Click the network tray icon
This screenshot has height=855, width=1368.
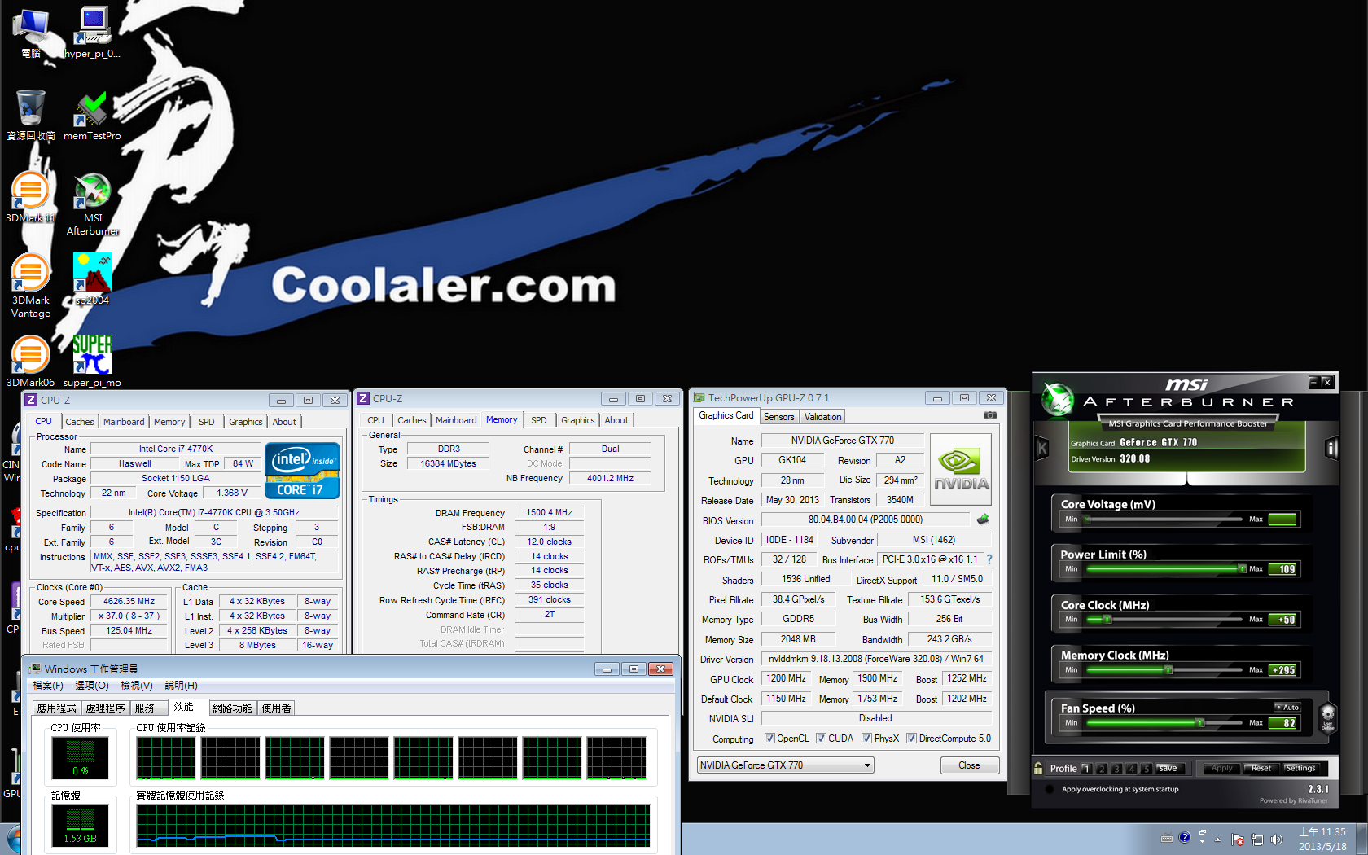(x=1257, y=839)
